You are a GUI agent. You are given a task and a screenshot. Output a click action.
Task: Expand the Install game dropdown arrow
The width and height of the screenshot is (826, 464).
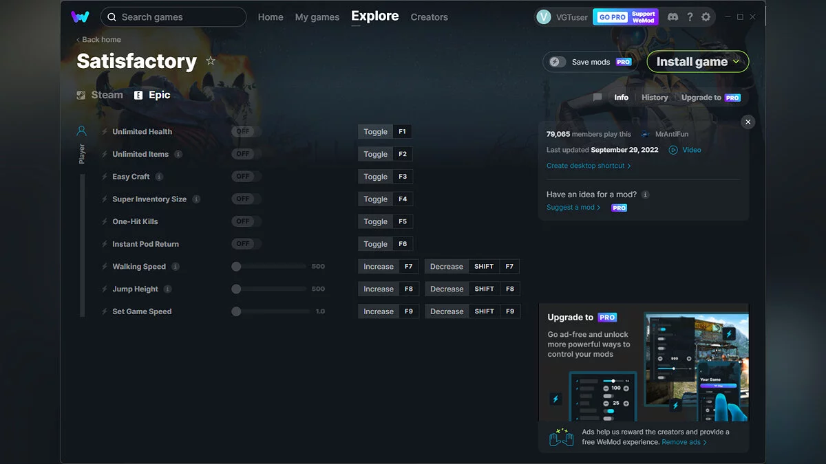pos(737,62)
